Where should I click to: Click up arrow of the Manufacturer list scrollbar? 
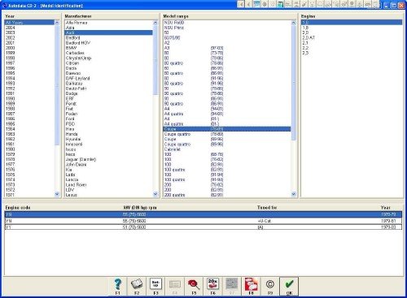tap(155, 23)
